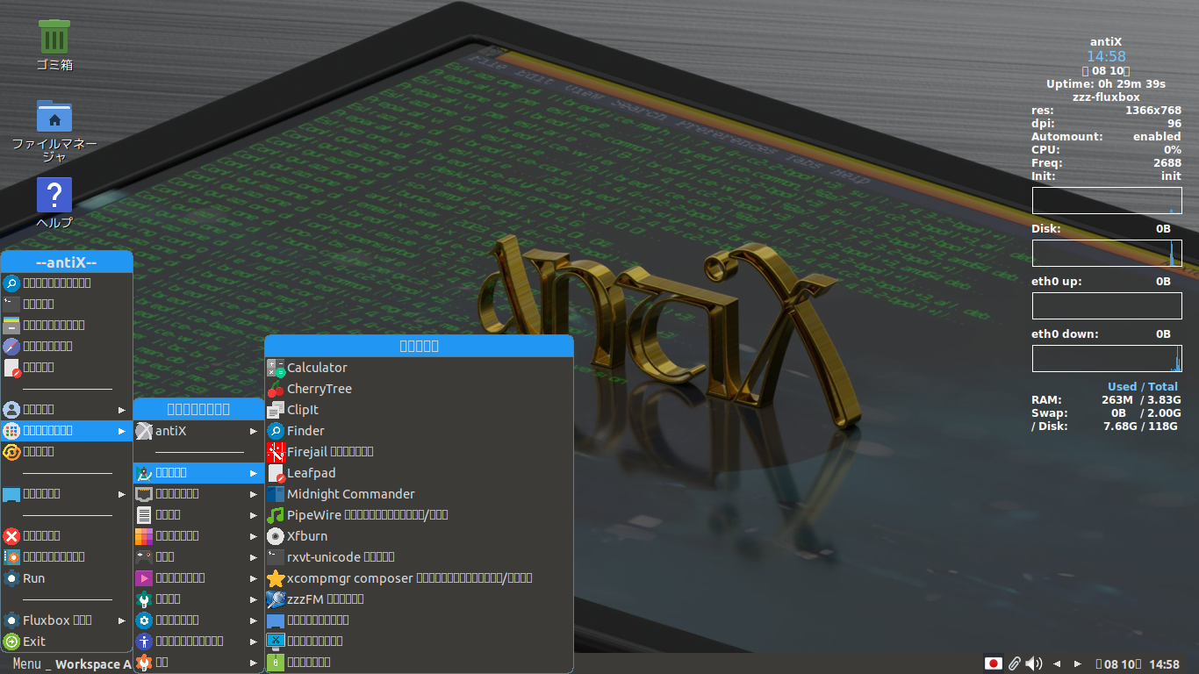The height and width of the screenshot is (674, 1199).
Task: Select xcompmgr composer with the star icon
Action: (419, 578)
